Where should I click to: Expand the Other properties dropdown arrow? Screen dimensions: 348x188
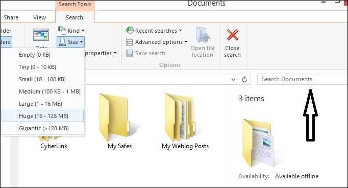(115, 53)
